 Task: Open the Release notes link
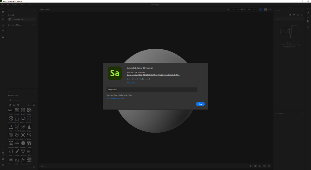click(x=131, y=83)
